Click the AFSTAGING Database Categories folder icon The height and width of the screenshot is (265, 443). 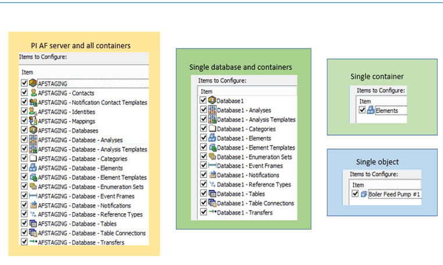tap(33, 158)
